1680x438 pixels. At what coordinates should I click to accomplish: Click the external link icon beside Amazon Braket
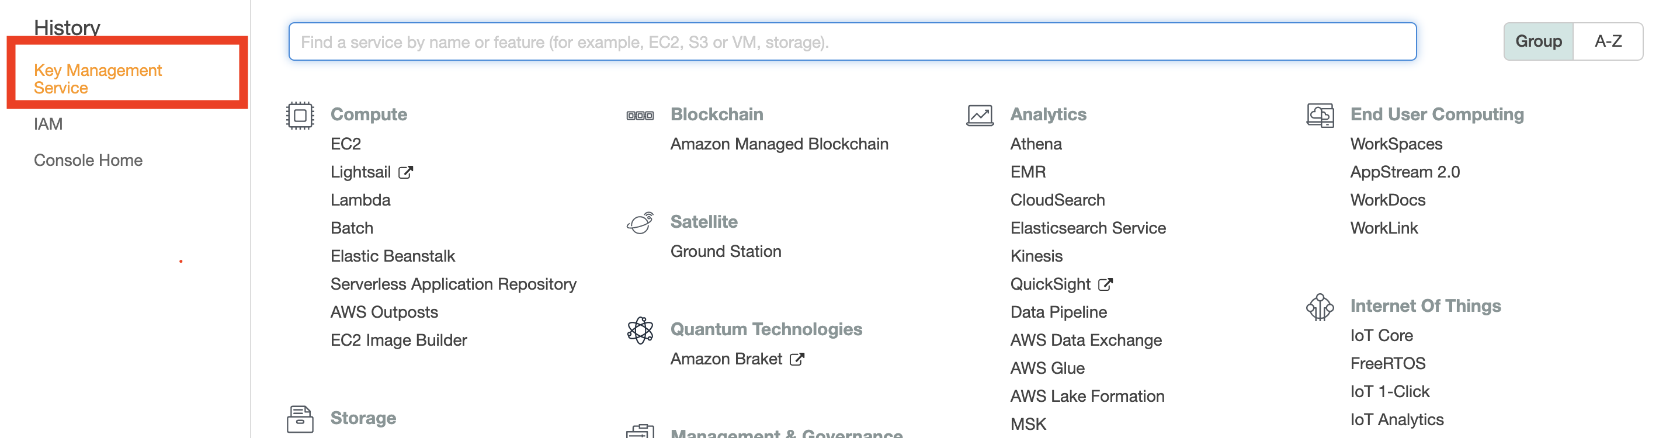[797, 359]
